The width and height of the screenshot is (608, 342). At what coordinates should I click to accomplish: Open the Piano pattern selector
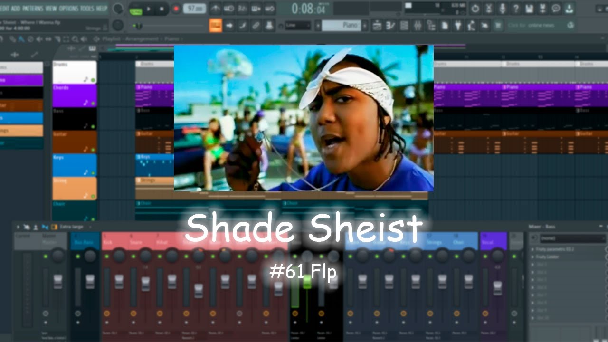click(x=341, y=26)
